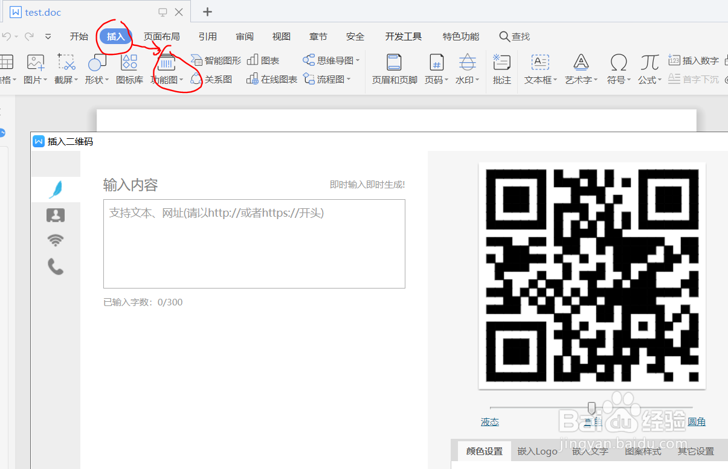Image resolution: width=728 pixels, height=469 pixels.
Task: Select the phone number QR code icon
Action: [56, 266]
